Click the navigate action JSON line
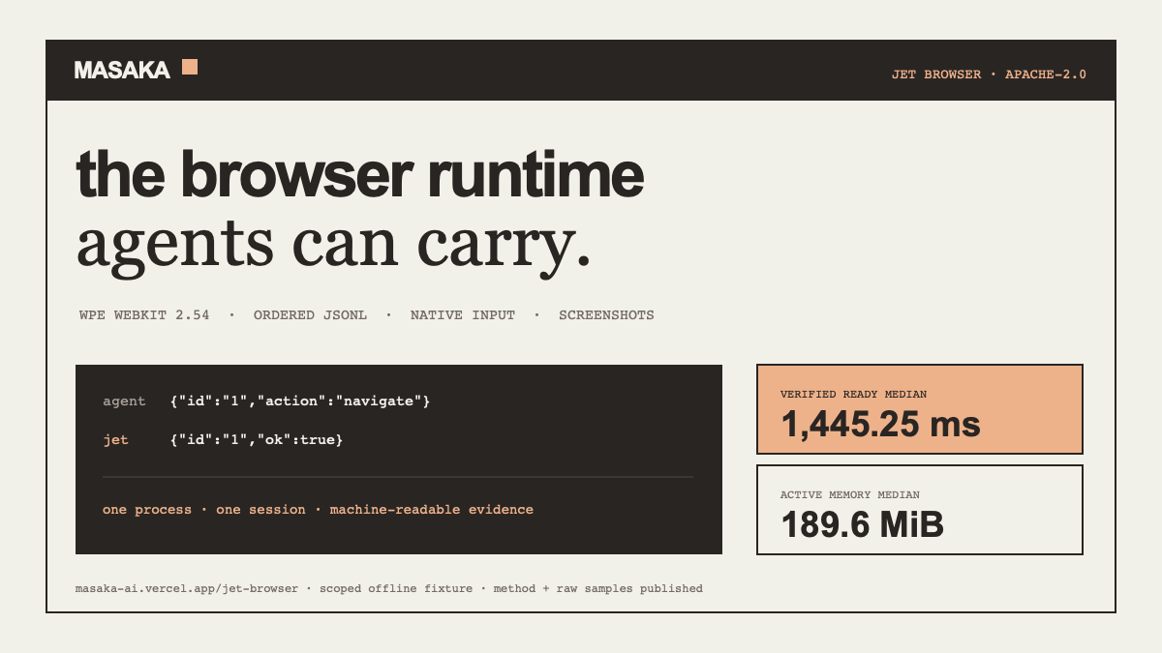This screenshot has height=653, width=1162. click(x=299, y=401)
